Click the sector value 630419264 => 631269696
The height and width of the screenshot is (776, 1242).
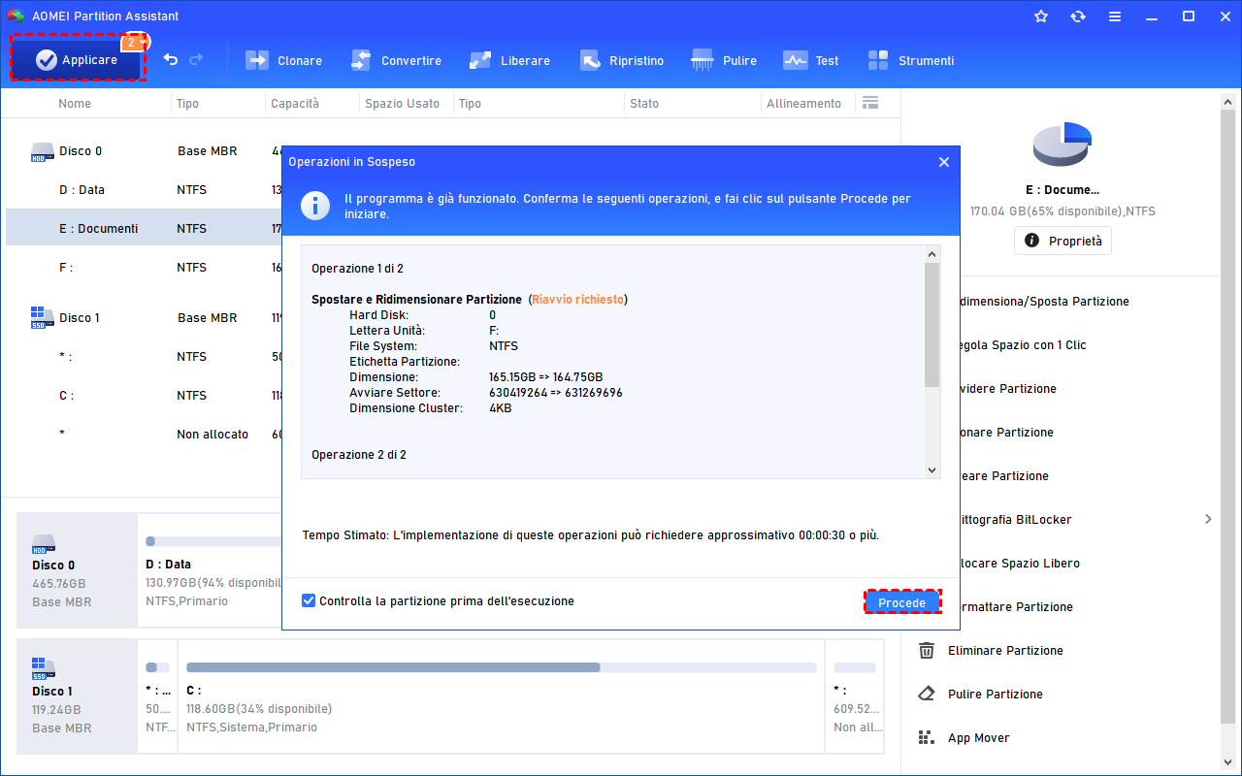click(556, 393)
